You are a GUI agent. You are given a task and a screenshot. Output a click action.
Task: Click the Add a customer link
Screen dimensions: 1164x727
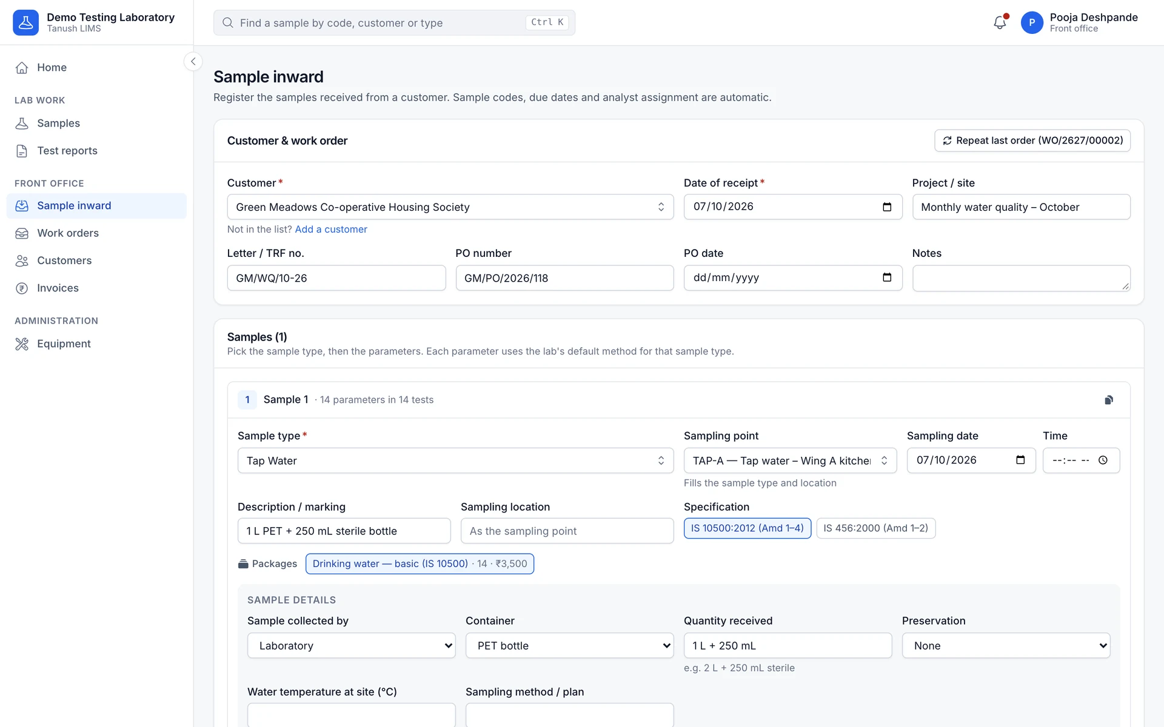point(331,230)
